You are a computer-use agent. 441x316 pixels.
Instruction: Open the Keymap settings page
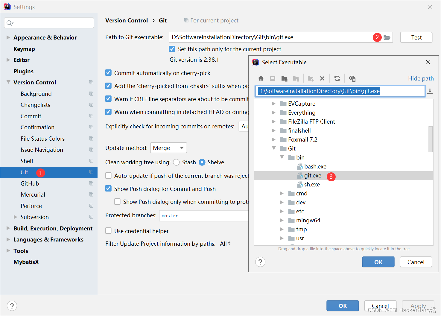click(24, 49)
